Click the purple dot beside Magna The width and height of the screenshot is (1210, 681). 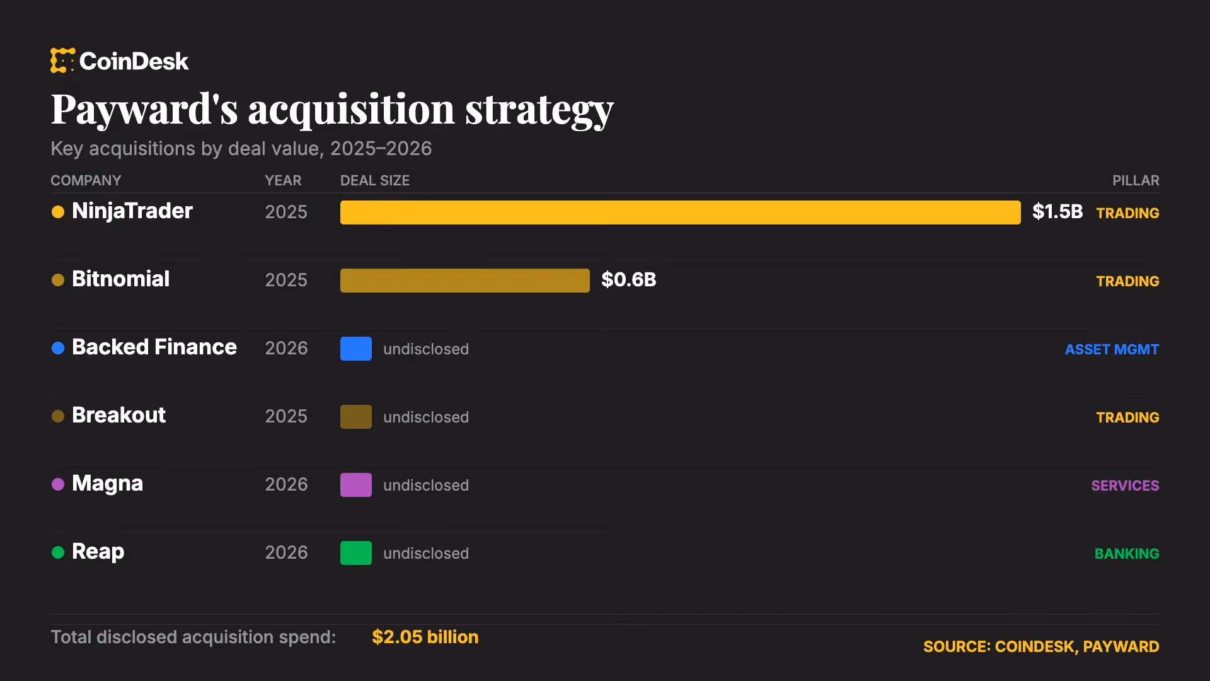pyautogui.click(x=58, y=484)
